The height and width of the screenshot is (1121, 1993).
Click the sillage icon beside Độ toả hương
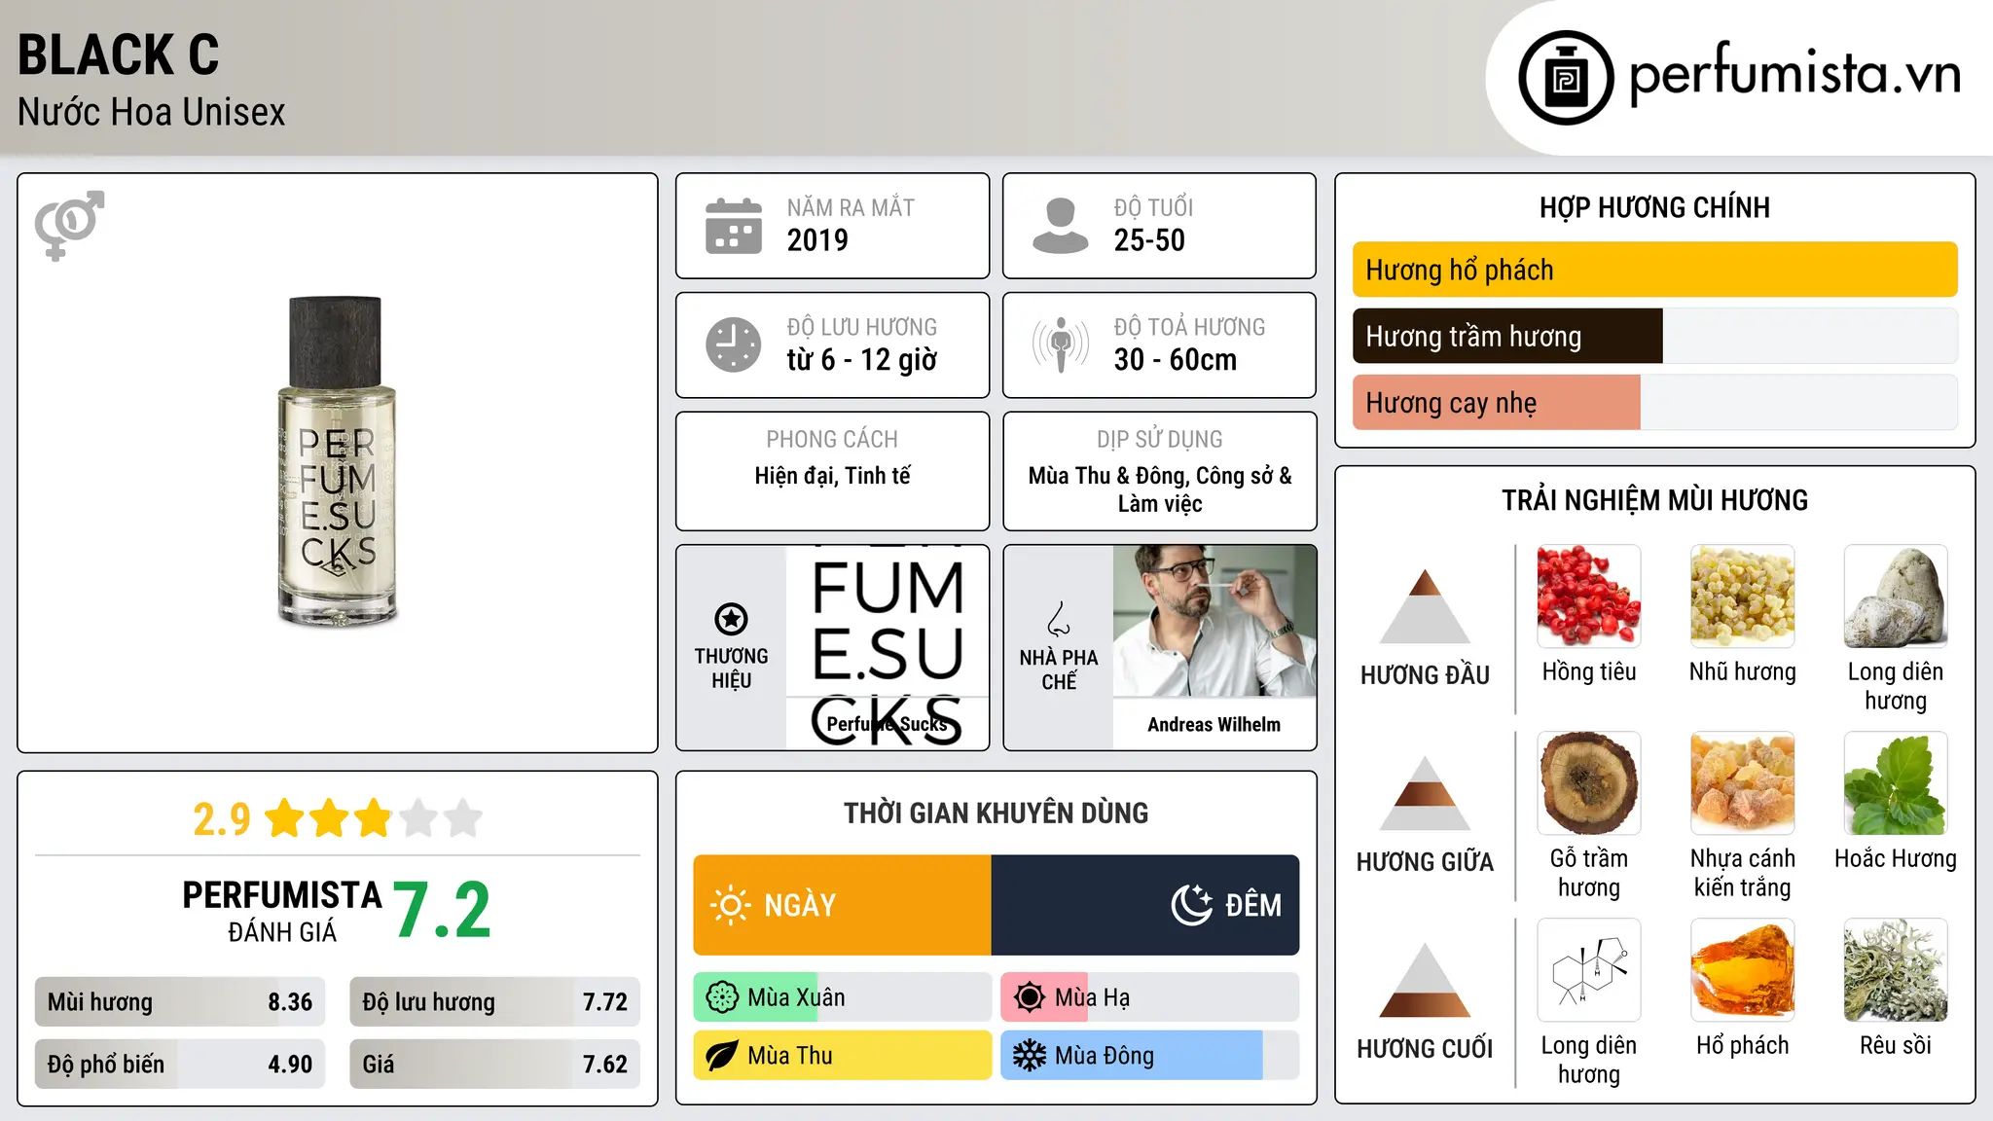[1060, 344]
